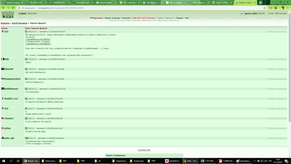Click the weapon icon beside Agram 2000

pos(242,13)
